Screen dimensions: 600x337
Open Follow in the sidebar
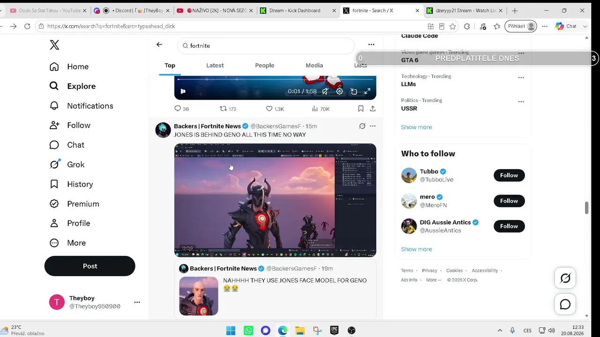tap(70, 125)
